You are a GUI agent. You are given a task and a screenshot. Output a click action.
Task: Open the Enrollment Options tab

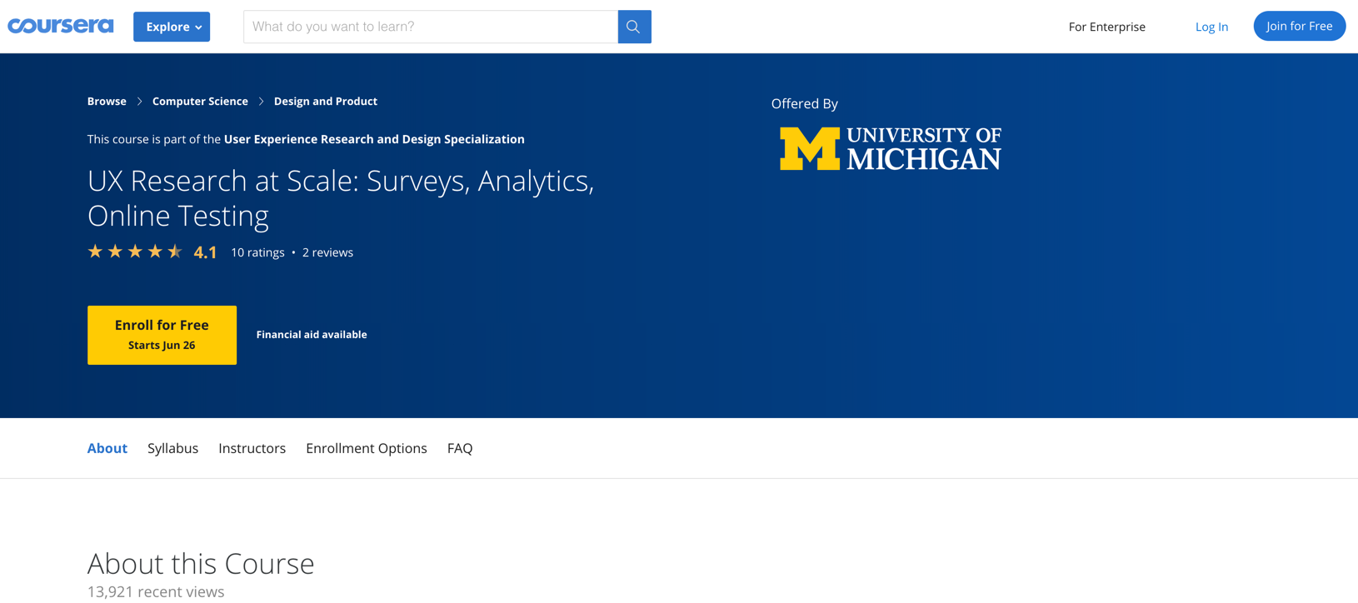click(x=367, y=448)
